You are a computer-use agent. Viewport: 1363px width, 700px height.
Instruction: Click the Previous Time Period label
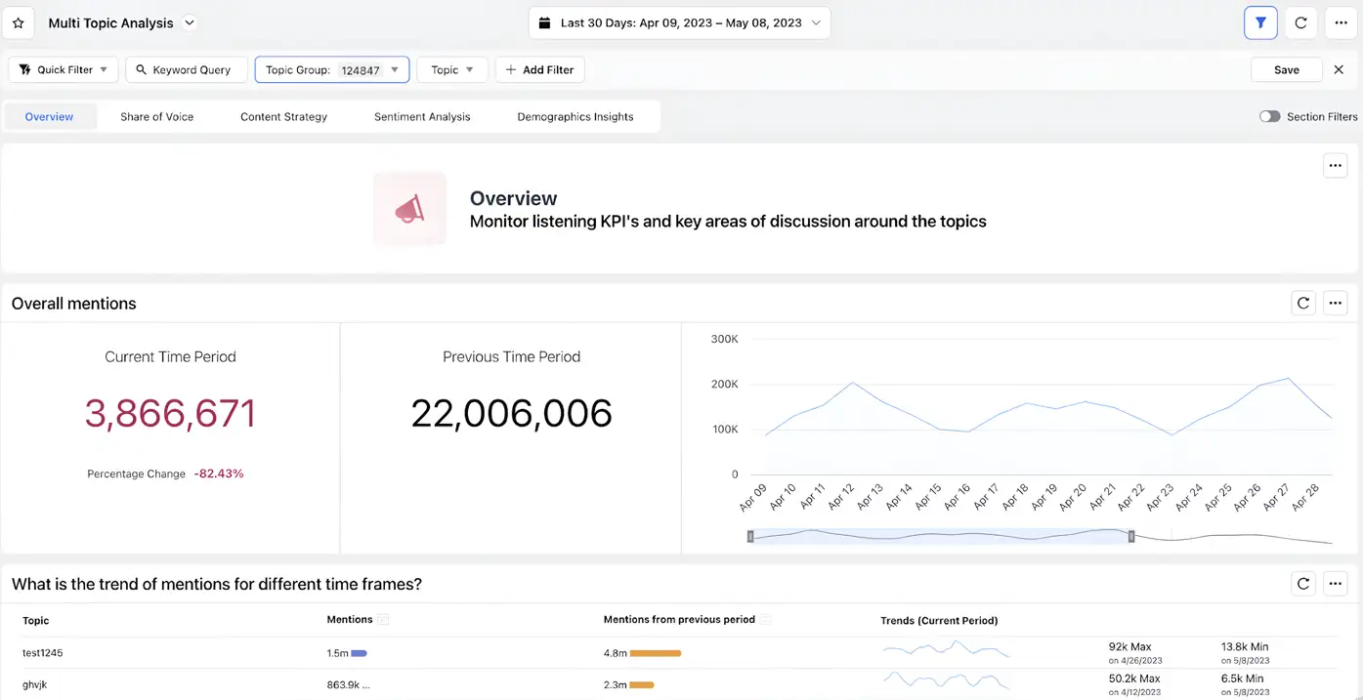coord(511,357)
